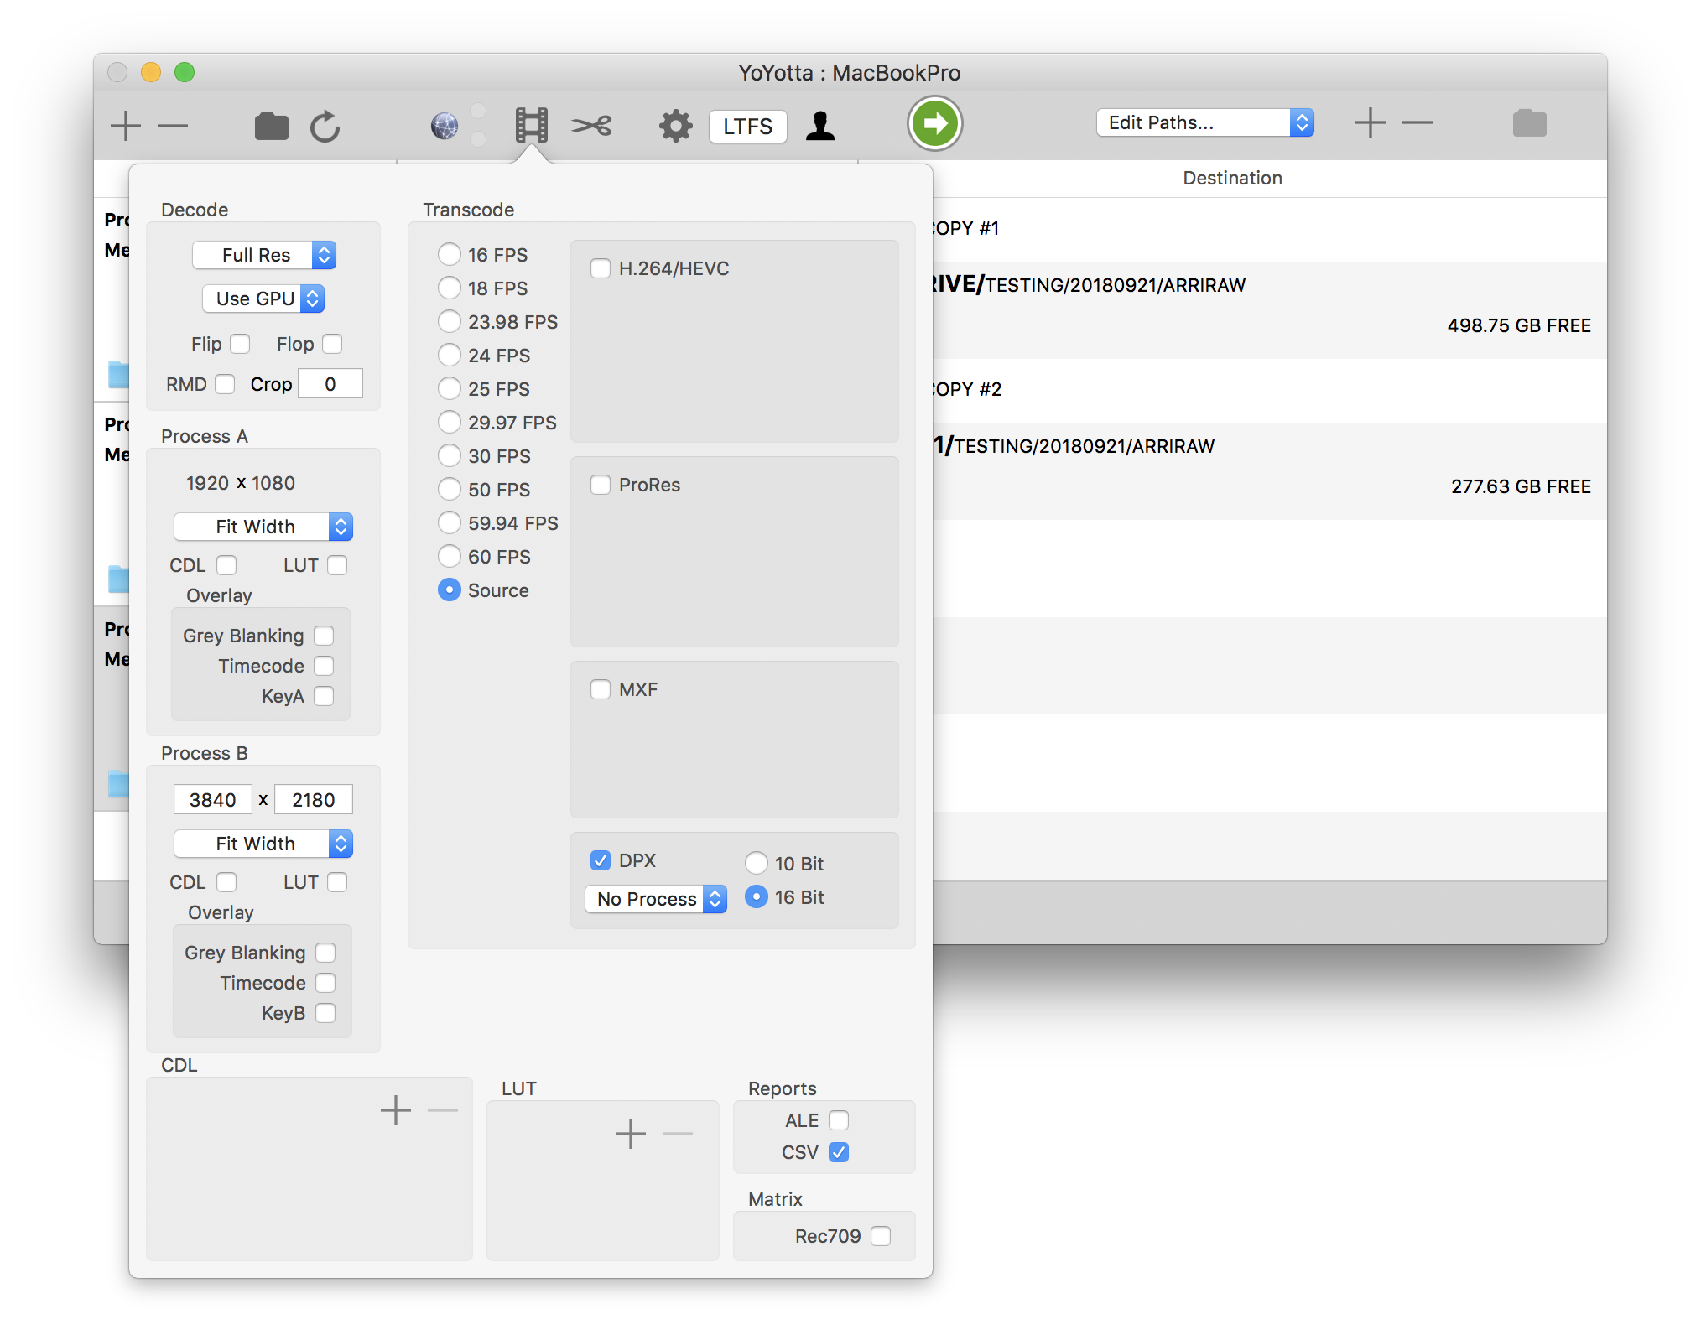This screenshot has height=1335, width=1701.
Task: Enable H.264/HEVC transcode
Action: (x=601, y=268)
